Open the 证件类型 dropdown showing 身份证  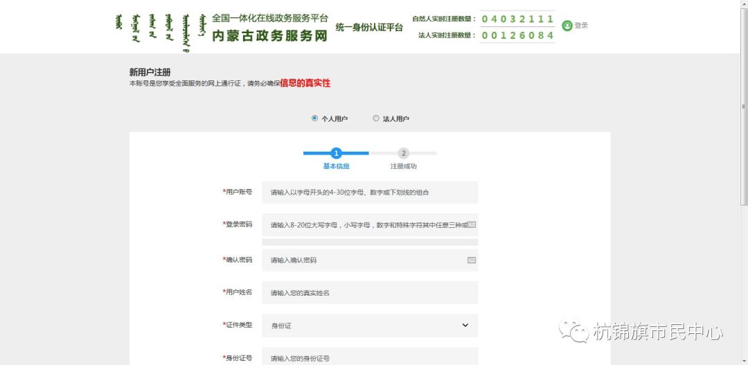tap(370, 326)
